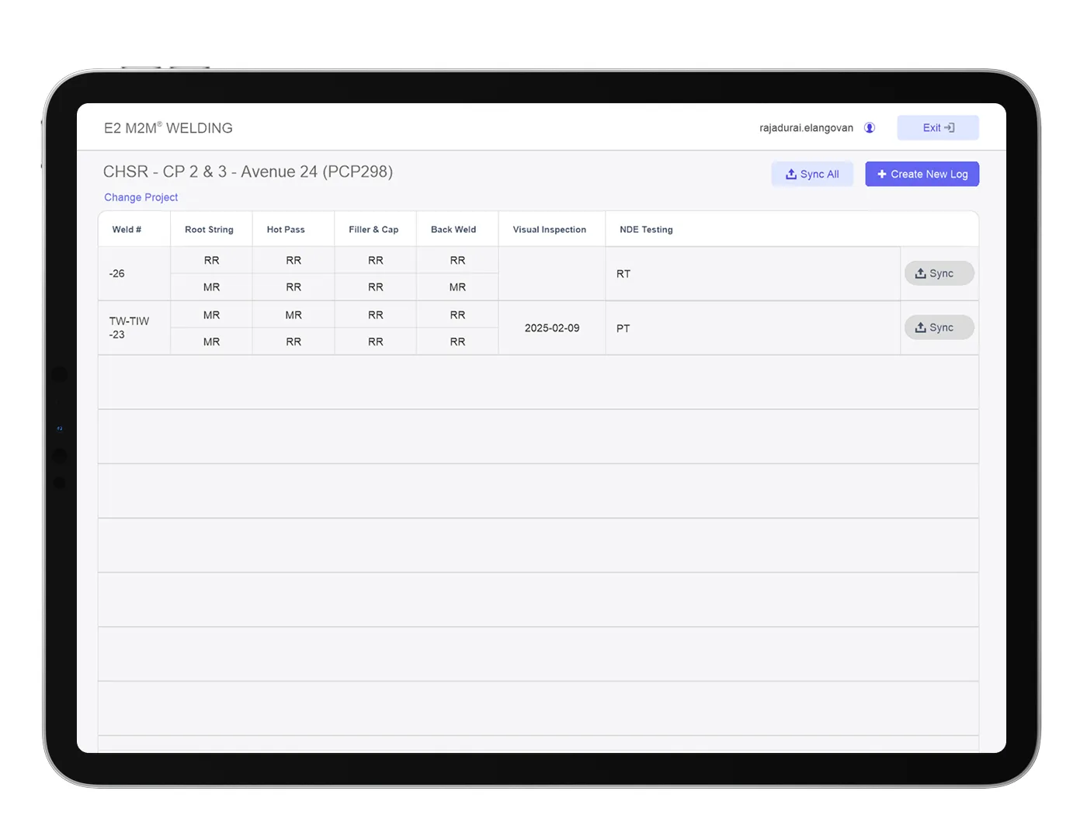The width and height of the screenshot is (1087, 815).
Task: Open the weld -26 entry
Action: [117, 274]
